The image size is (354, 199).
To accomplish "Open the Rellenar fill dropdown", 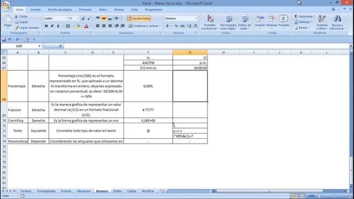I will click(x=303, y=22).
